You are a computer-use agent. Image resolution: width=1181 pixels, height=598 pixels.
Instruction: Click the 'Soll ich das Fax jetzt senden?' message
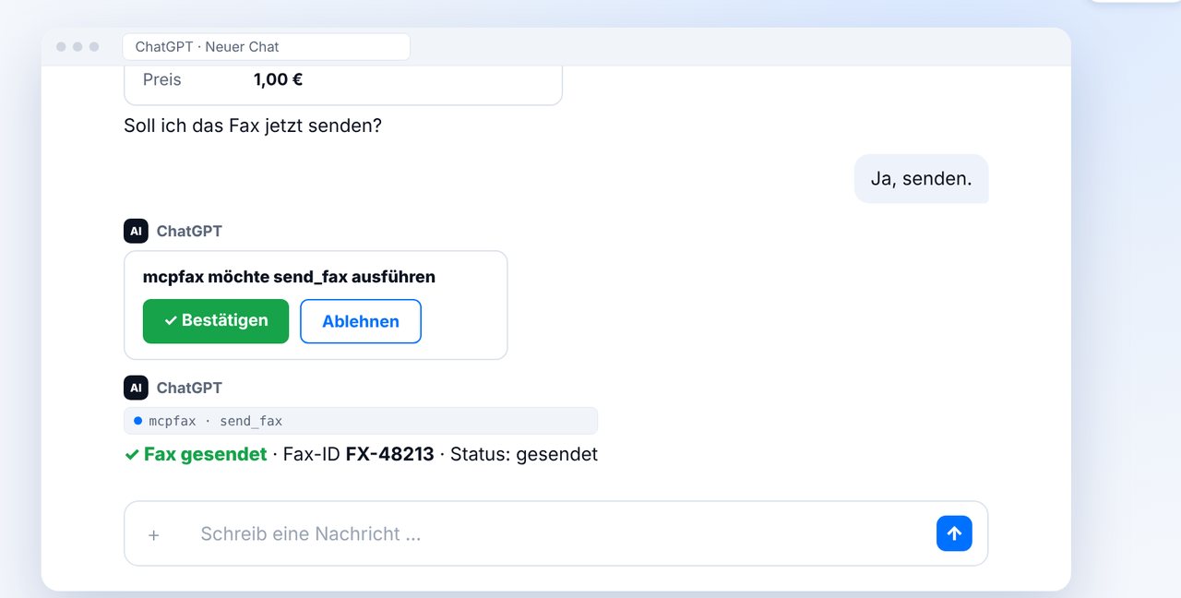pos(253,126)
